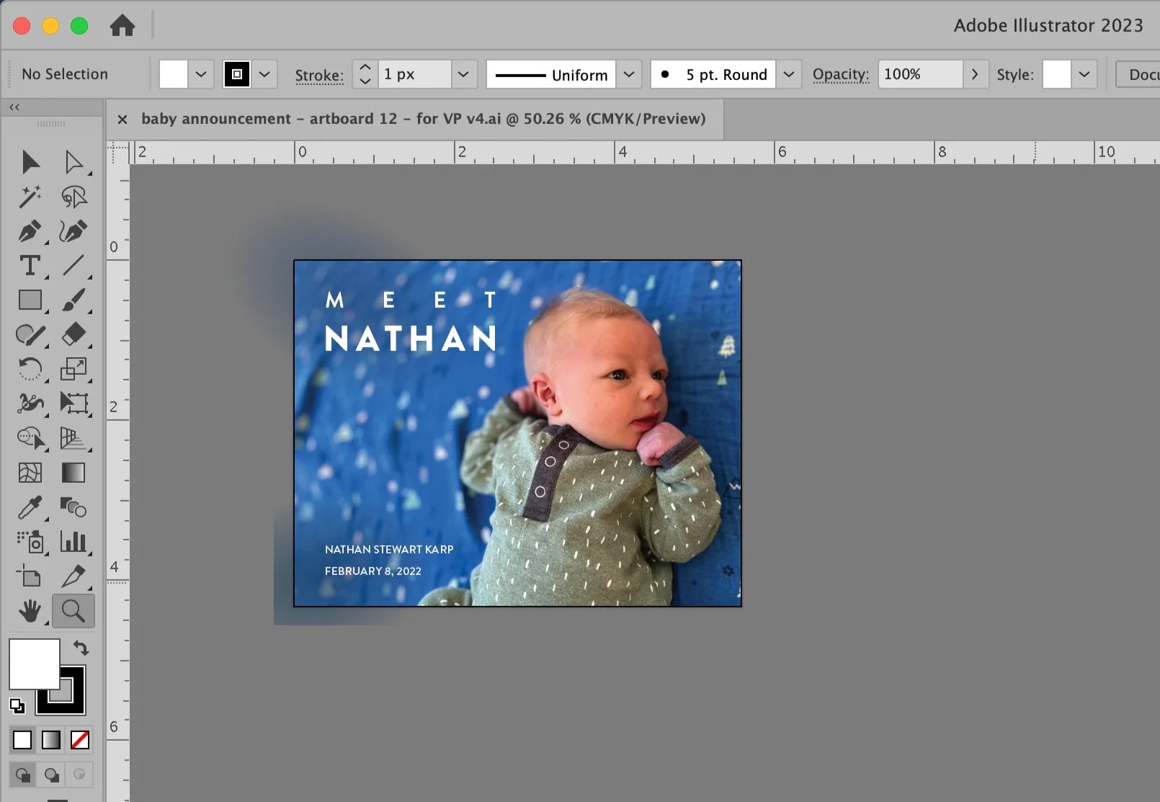Click the stroke box in control bar

(x=237, y=74)
